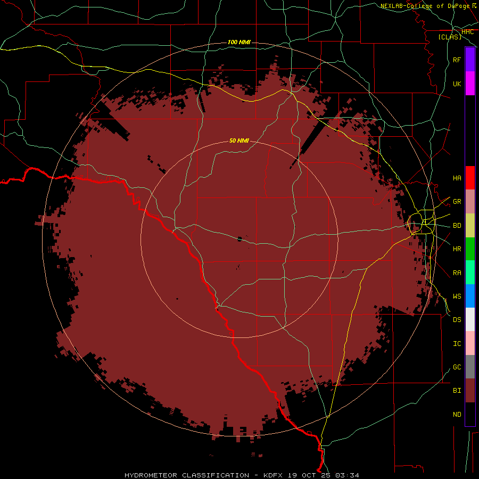Viewport: 479px width, 479px height.
Task: Click the 'NEXLAB-College of DuPage' credit text
Action: [425, 6]
